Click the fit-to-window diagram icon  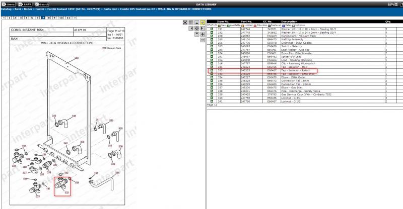185,23
